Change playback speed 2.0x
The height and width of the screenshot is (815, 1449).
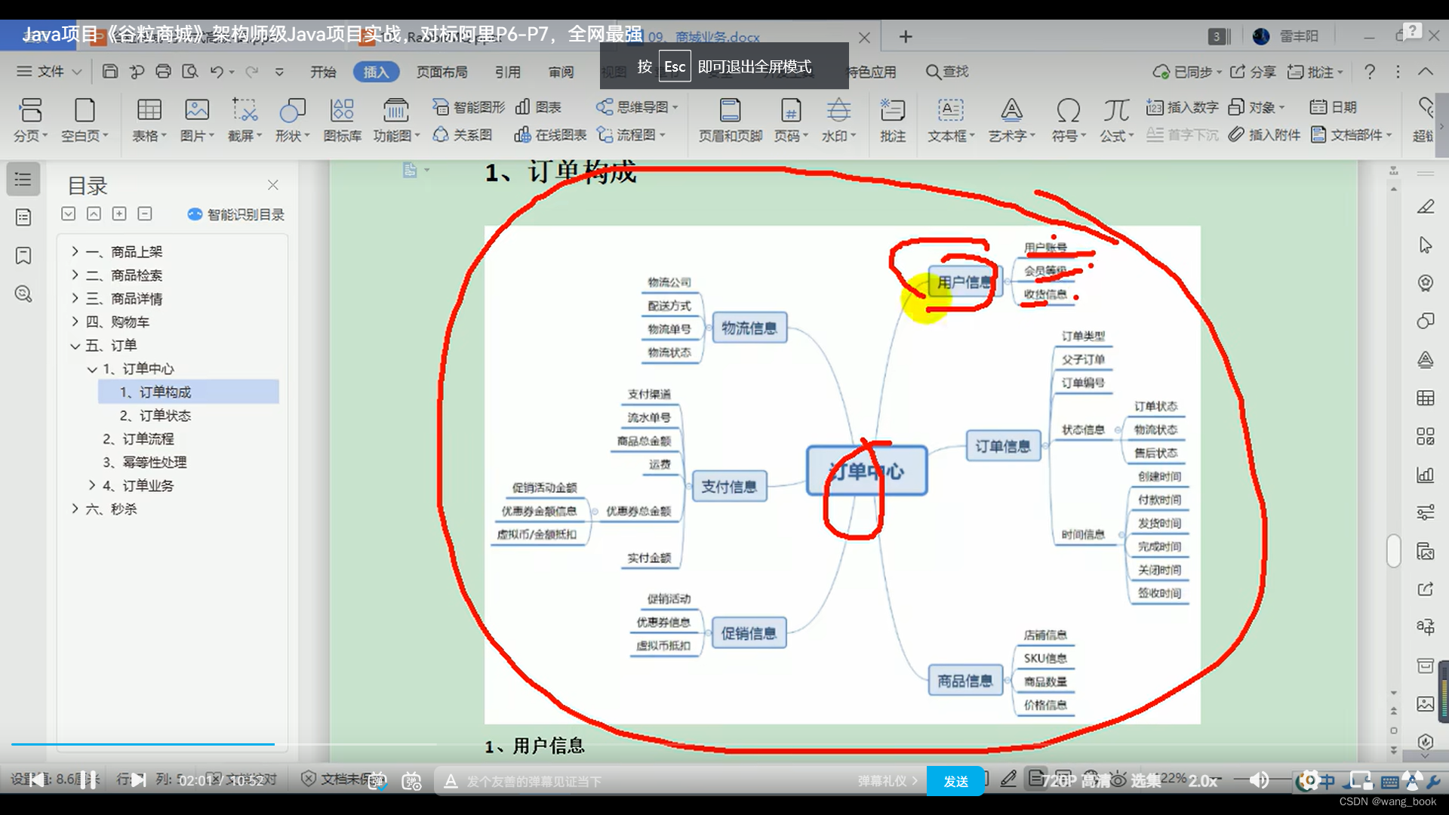1203,781
